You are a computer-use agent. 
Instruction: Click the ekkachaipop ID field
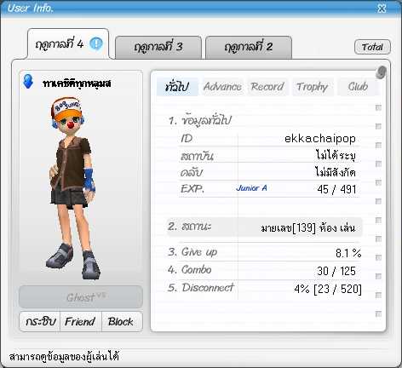[x=269, y=139]
